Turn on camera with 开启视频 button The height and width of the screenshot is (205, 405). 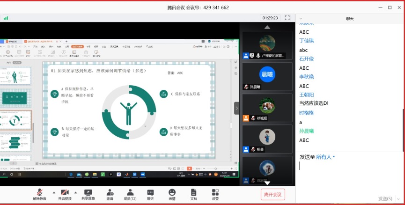64,194
